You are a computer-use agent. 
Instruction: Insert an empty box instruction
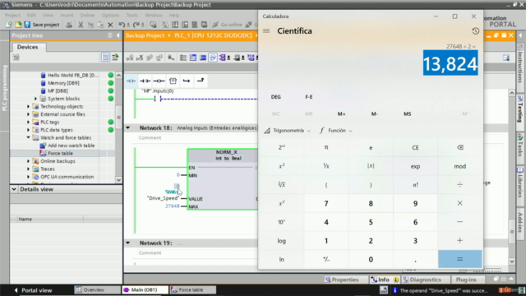point(173,81)
